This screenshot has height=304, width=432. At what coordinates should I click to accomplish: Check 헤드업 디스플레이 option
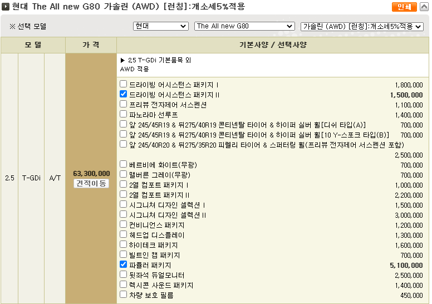[123, 234]
